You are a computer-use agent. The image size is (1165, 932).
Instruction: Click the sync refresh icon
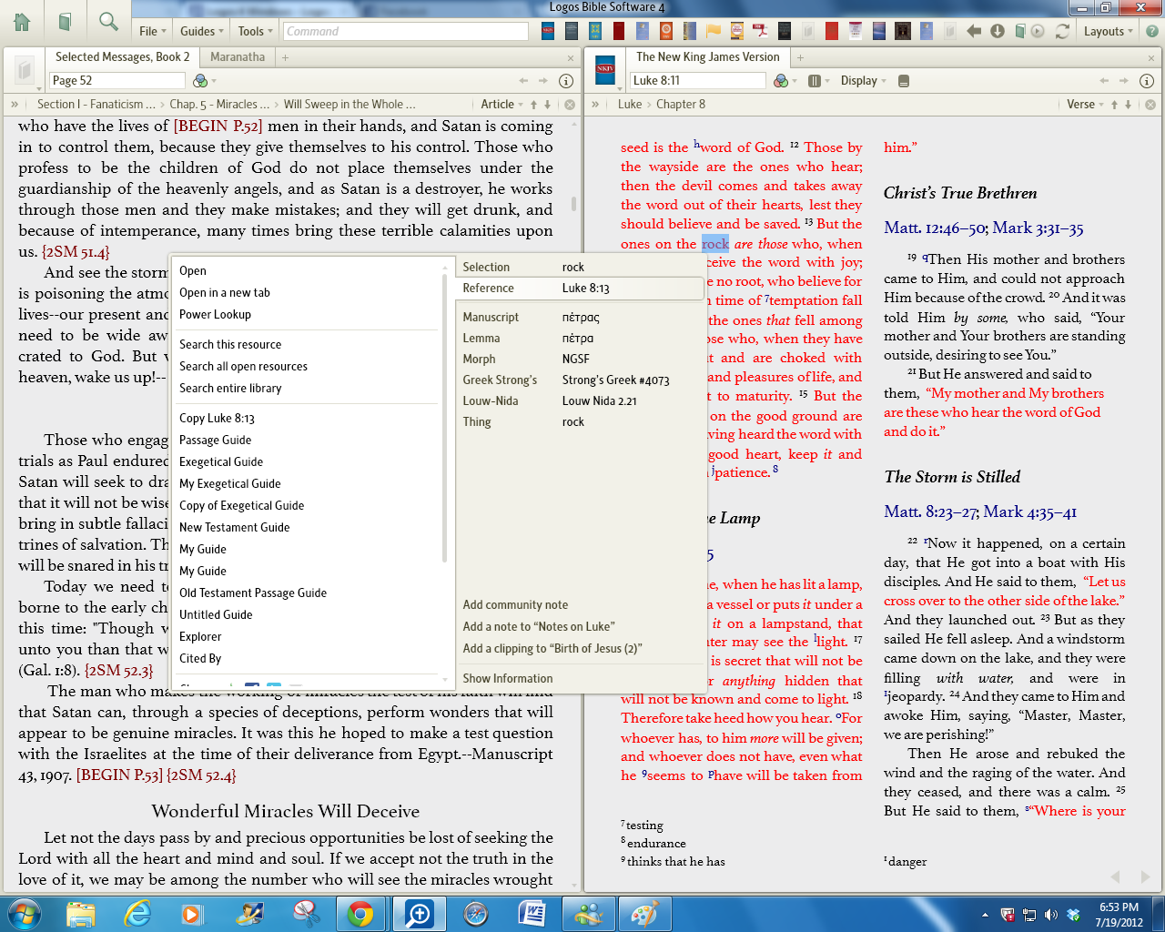[x=1062, y=31]
